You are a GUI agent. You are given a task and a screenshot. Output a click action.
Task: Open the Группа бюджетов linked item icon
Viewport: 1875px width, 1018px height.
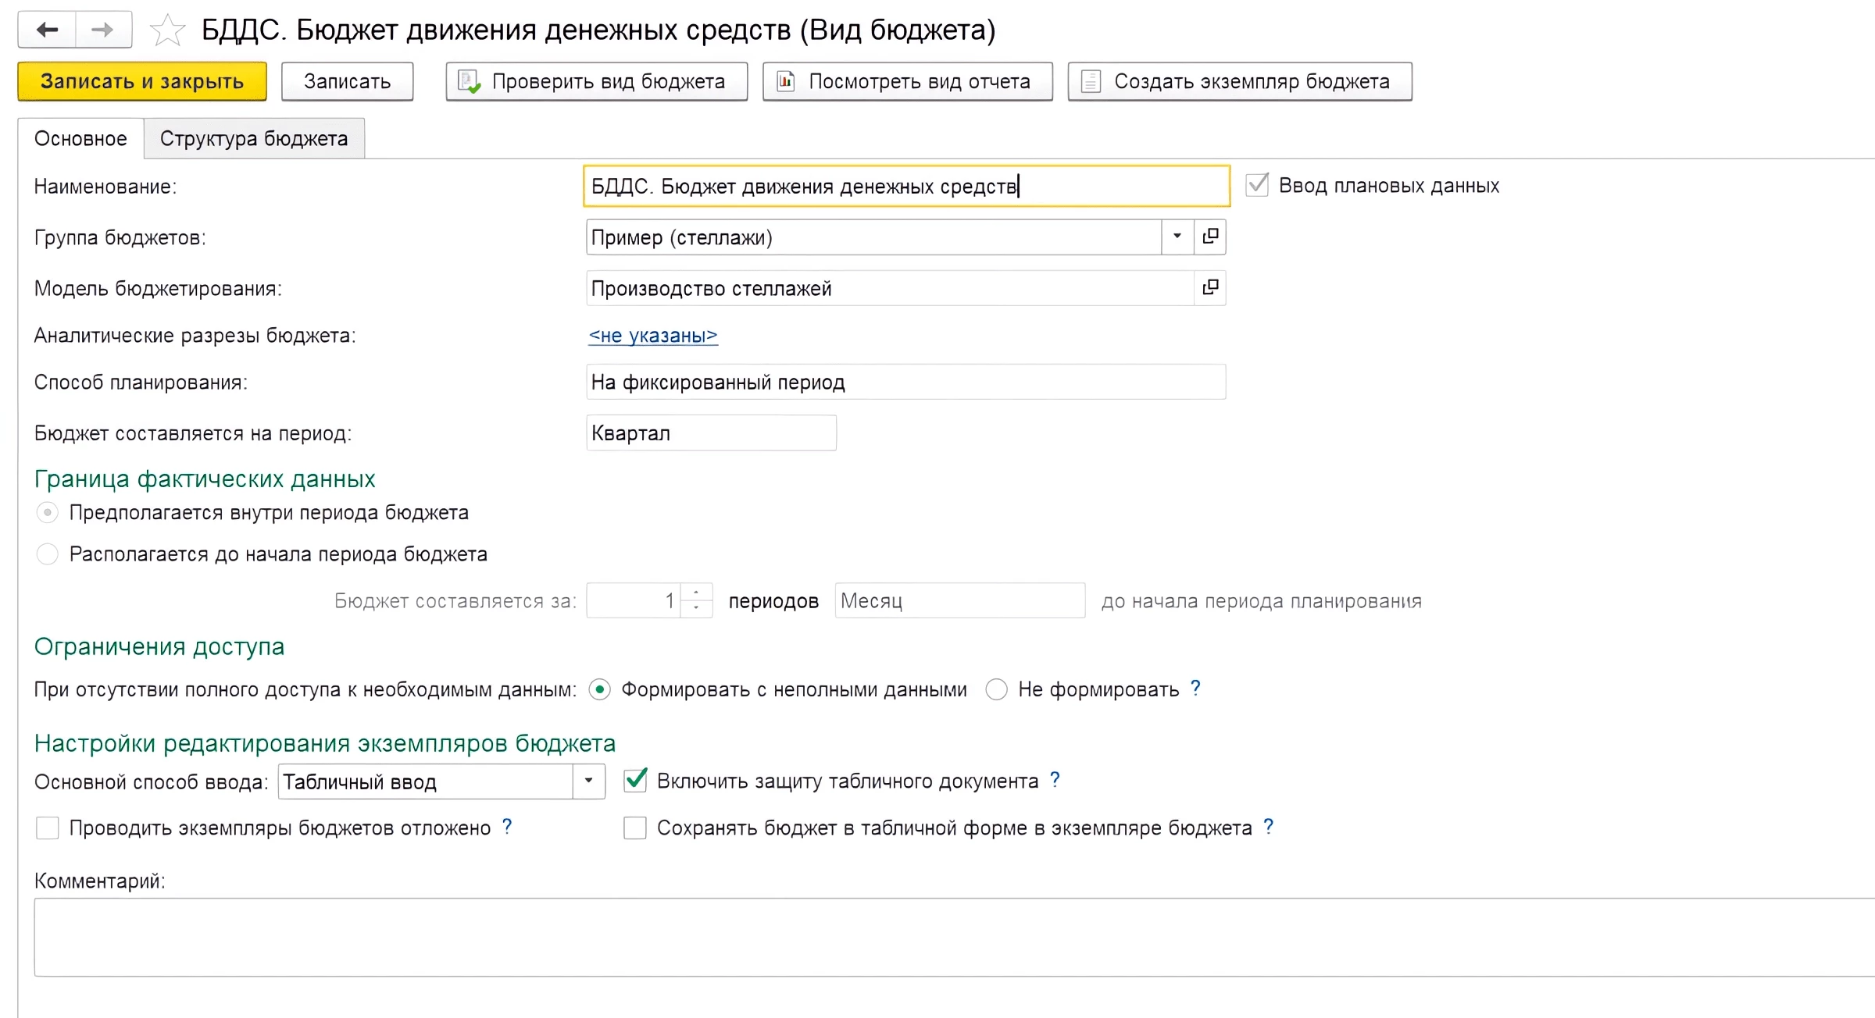coord(1210,237)
